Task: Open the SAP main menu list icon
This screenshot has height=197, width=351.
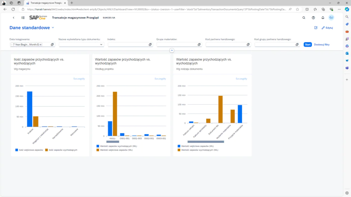Action: 23,17
